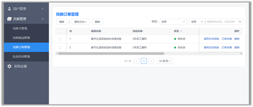The image size is (253, 107).
Task: Click the 系统设置 gear icon
Action: tap(9, 66)
